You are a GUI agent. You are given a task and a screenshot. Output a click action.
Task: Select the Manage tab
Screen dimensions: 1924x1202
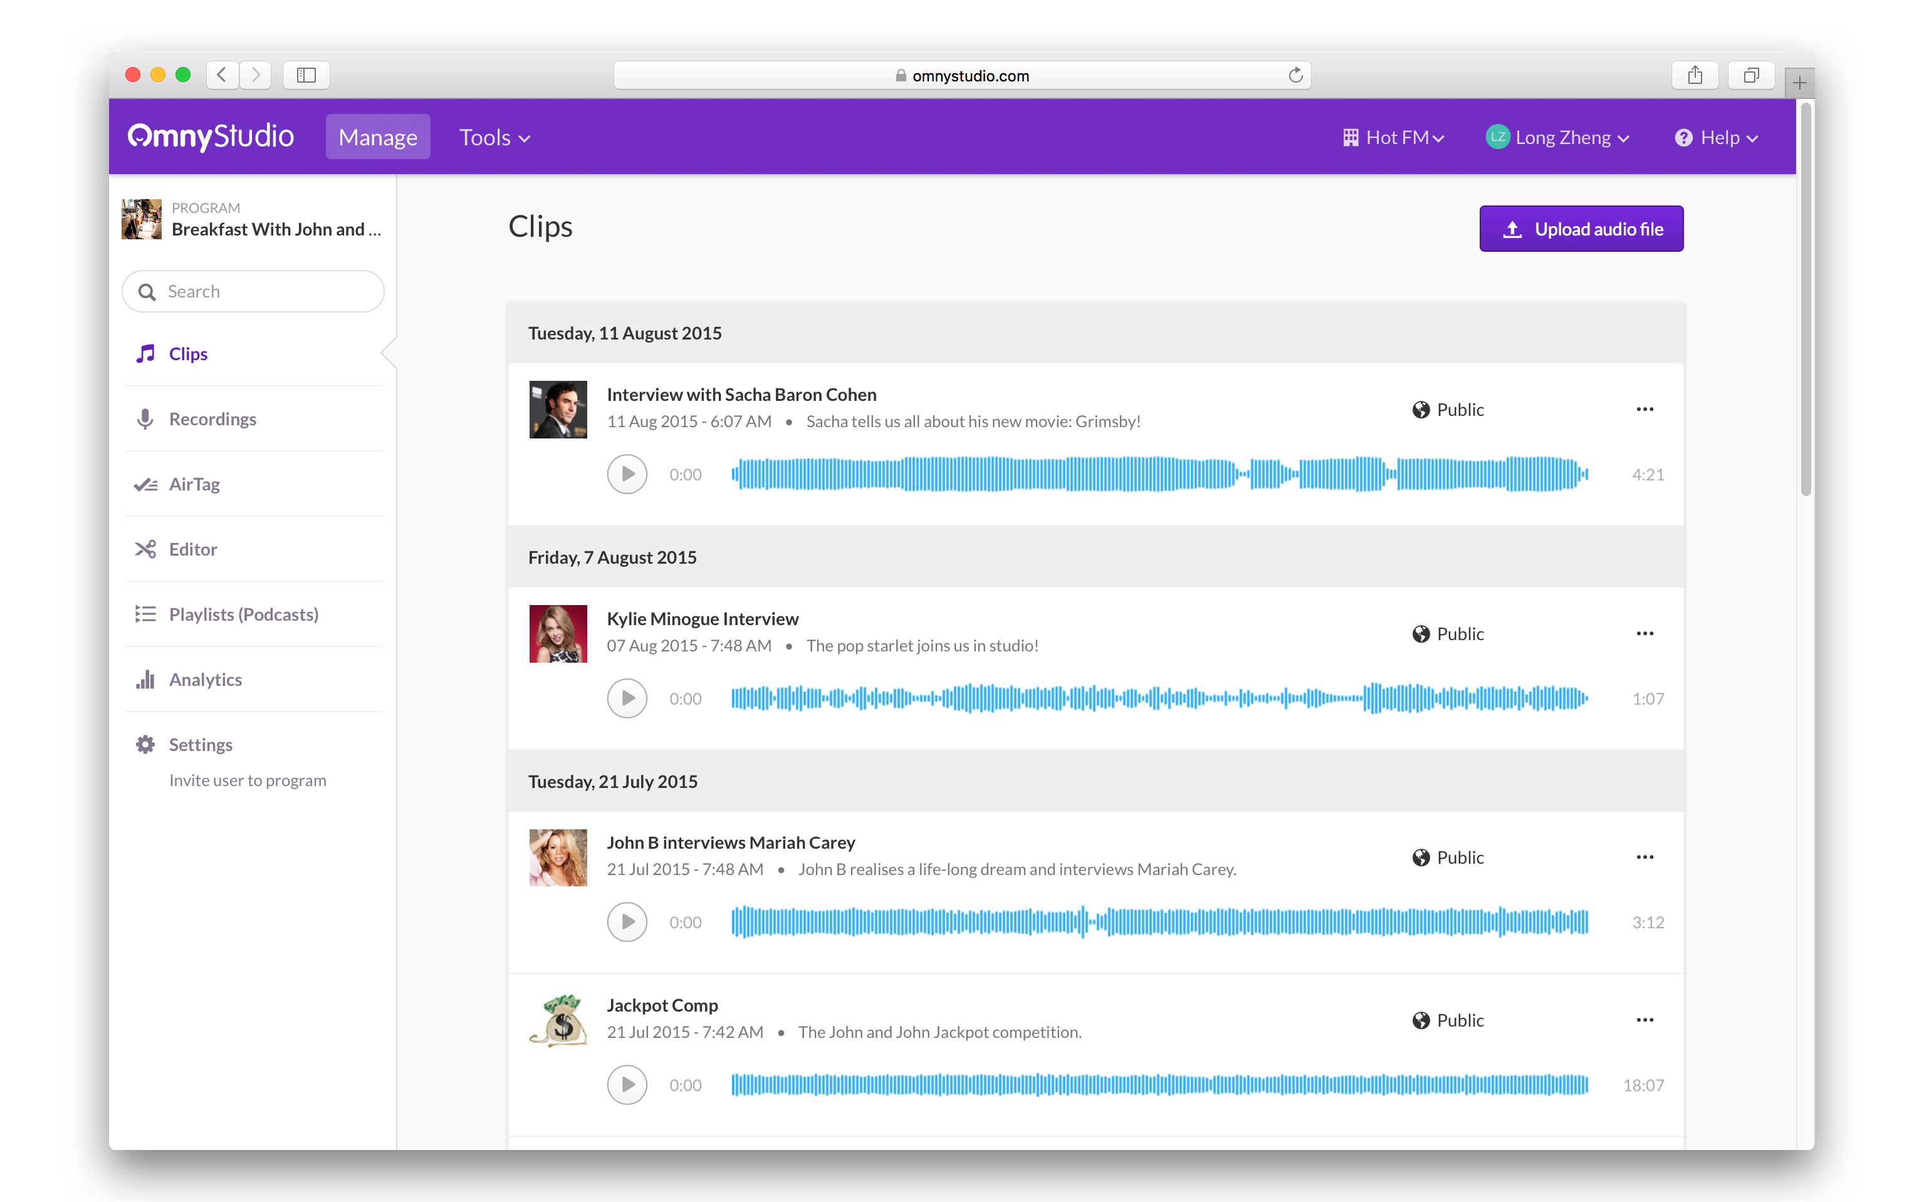pyautogui.click(x=378, y=137)
